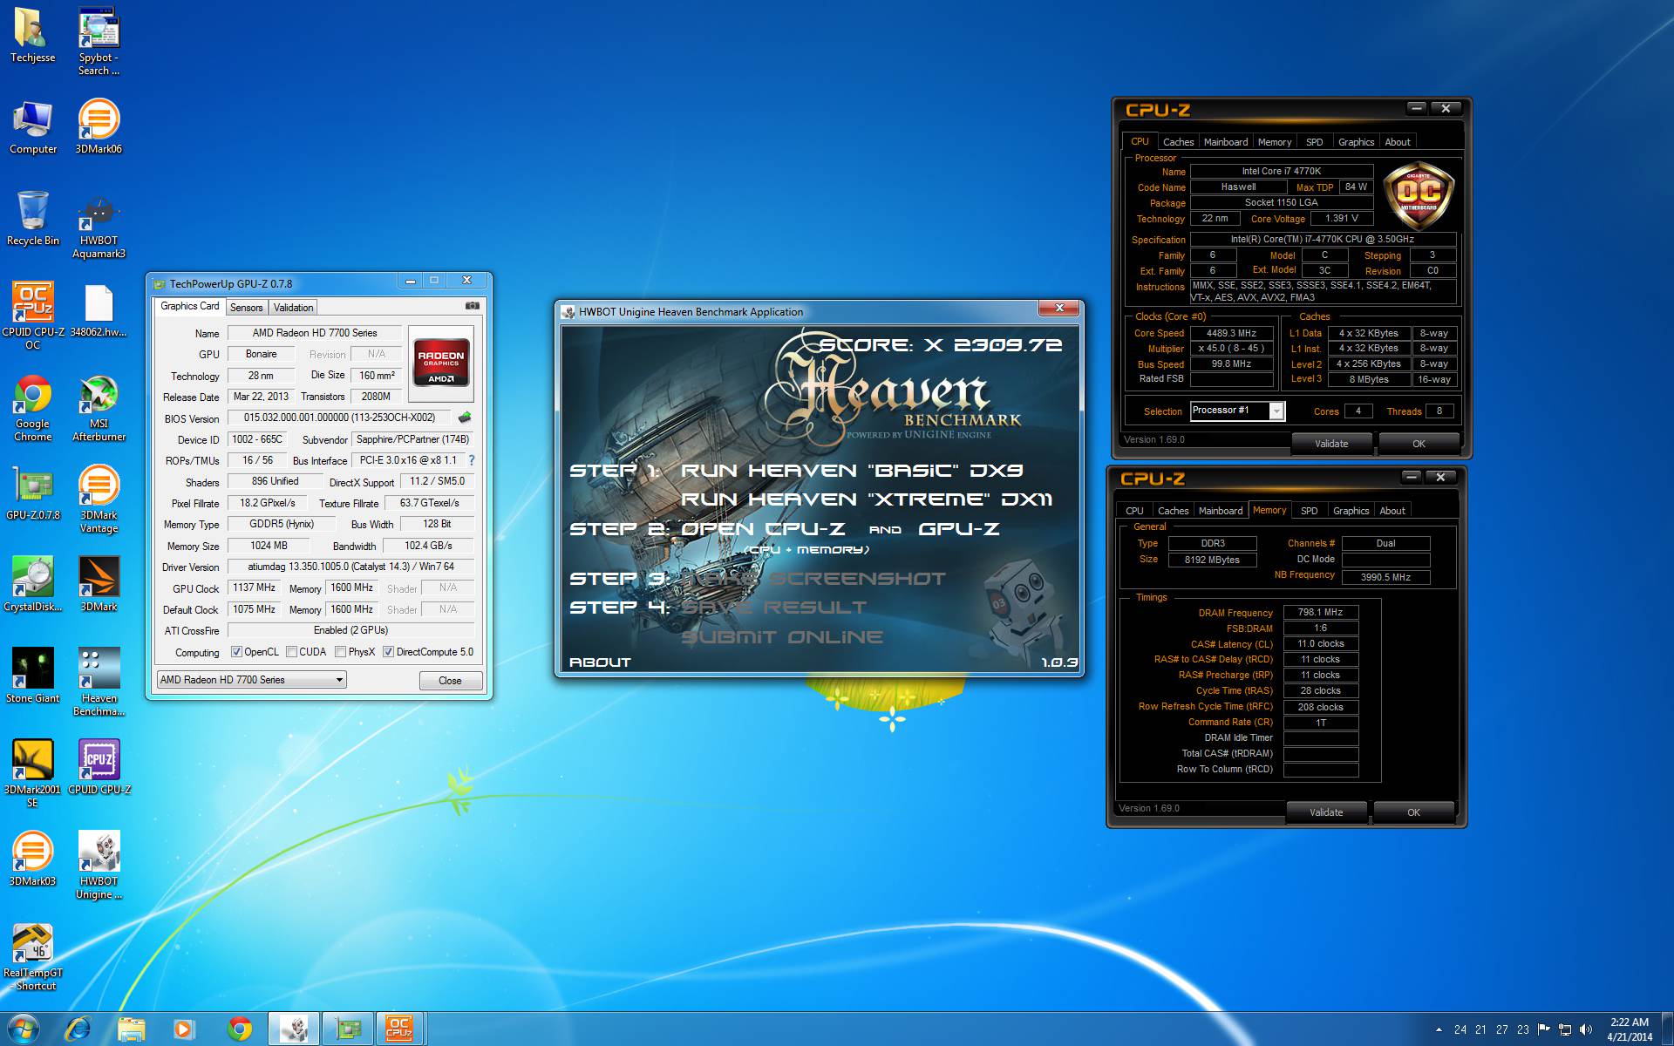Click the GPU Name field in GPU-Z

point(315,333)
